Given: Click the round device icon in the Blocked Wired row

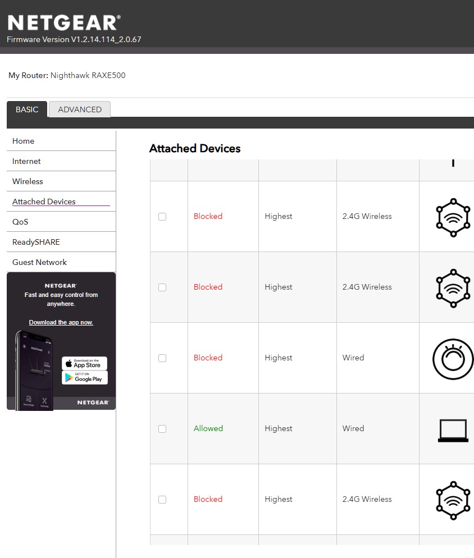Looking at the screenshot, I should click(453, 359).
